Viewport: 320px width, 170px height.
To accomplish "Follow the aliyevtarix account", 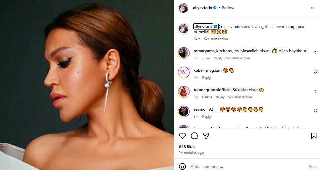I will [228, 8].
